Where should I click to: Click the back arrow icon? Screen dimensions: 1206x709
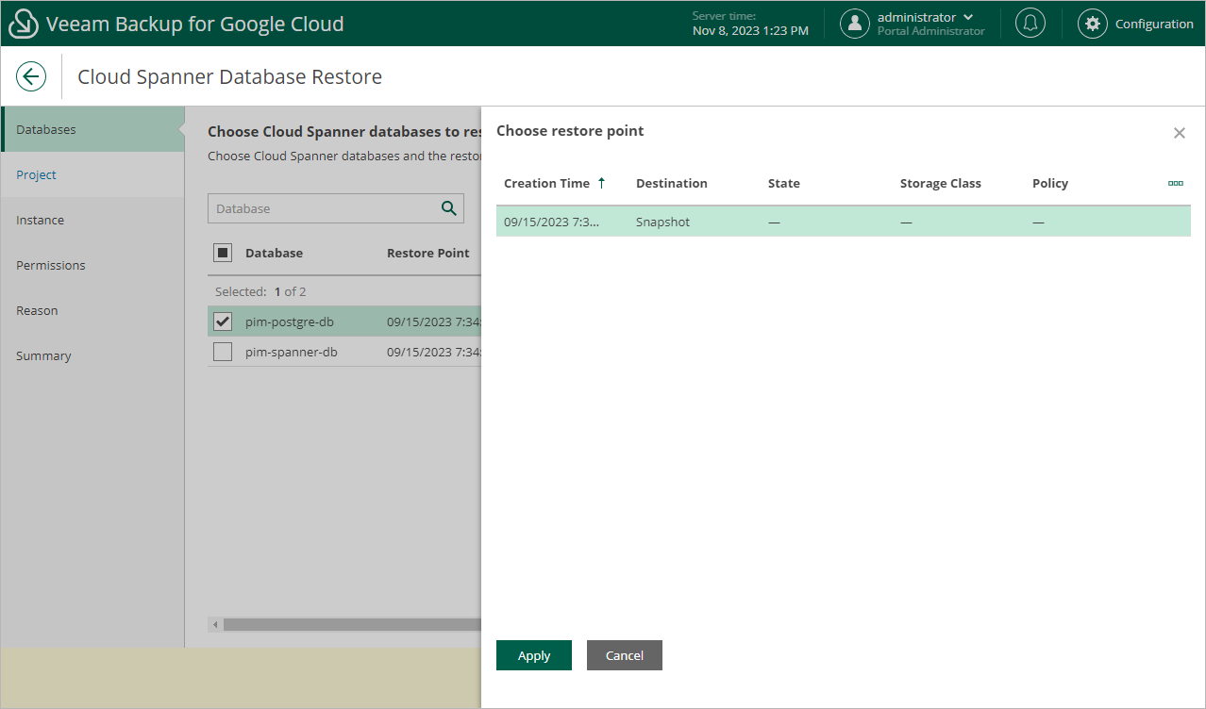pos(31,76)
